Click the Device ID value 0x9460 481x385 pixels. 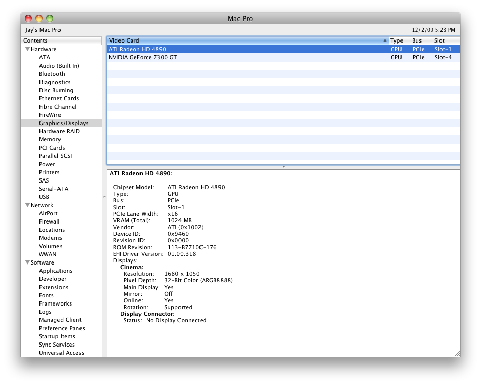click(x=178, y=234)
